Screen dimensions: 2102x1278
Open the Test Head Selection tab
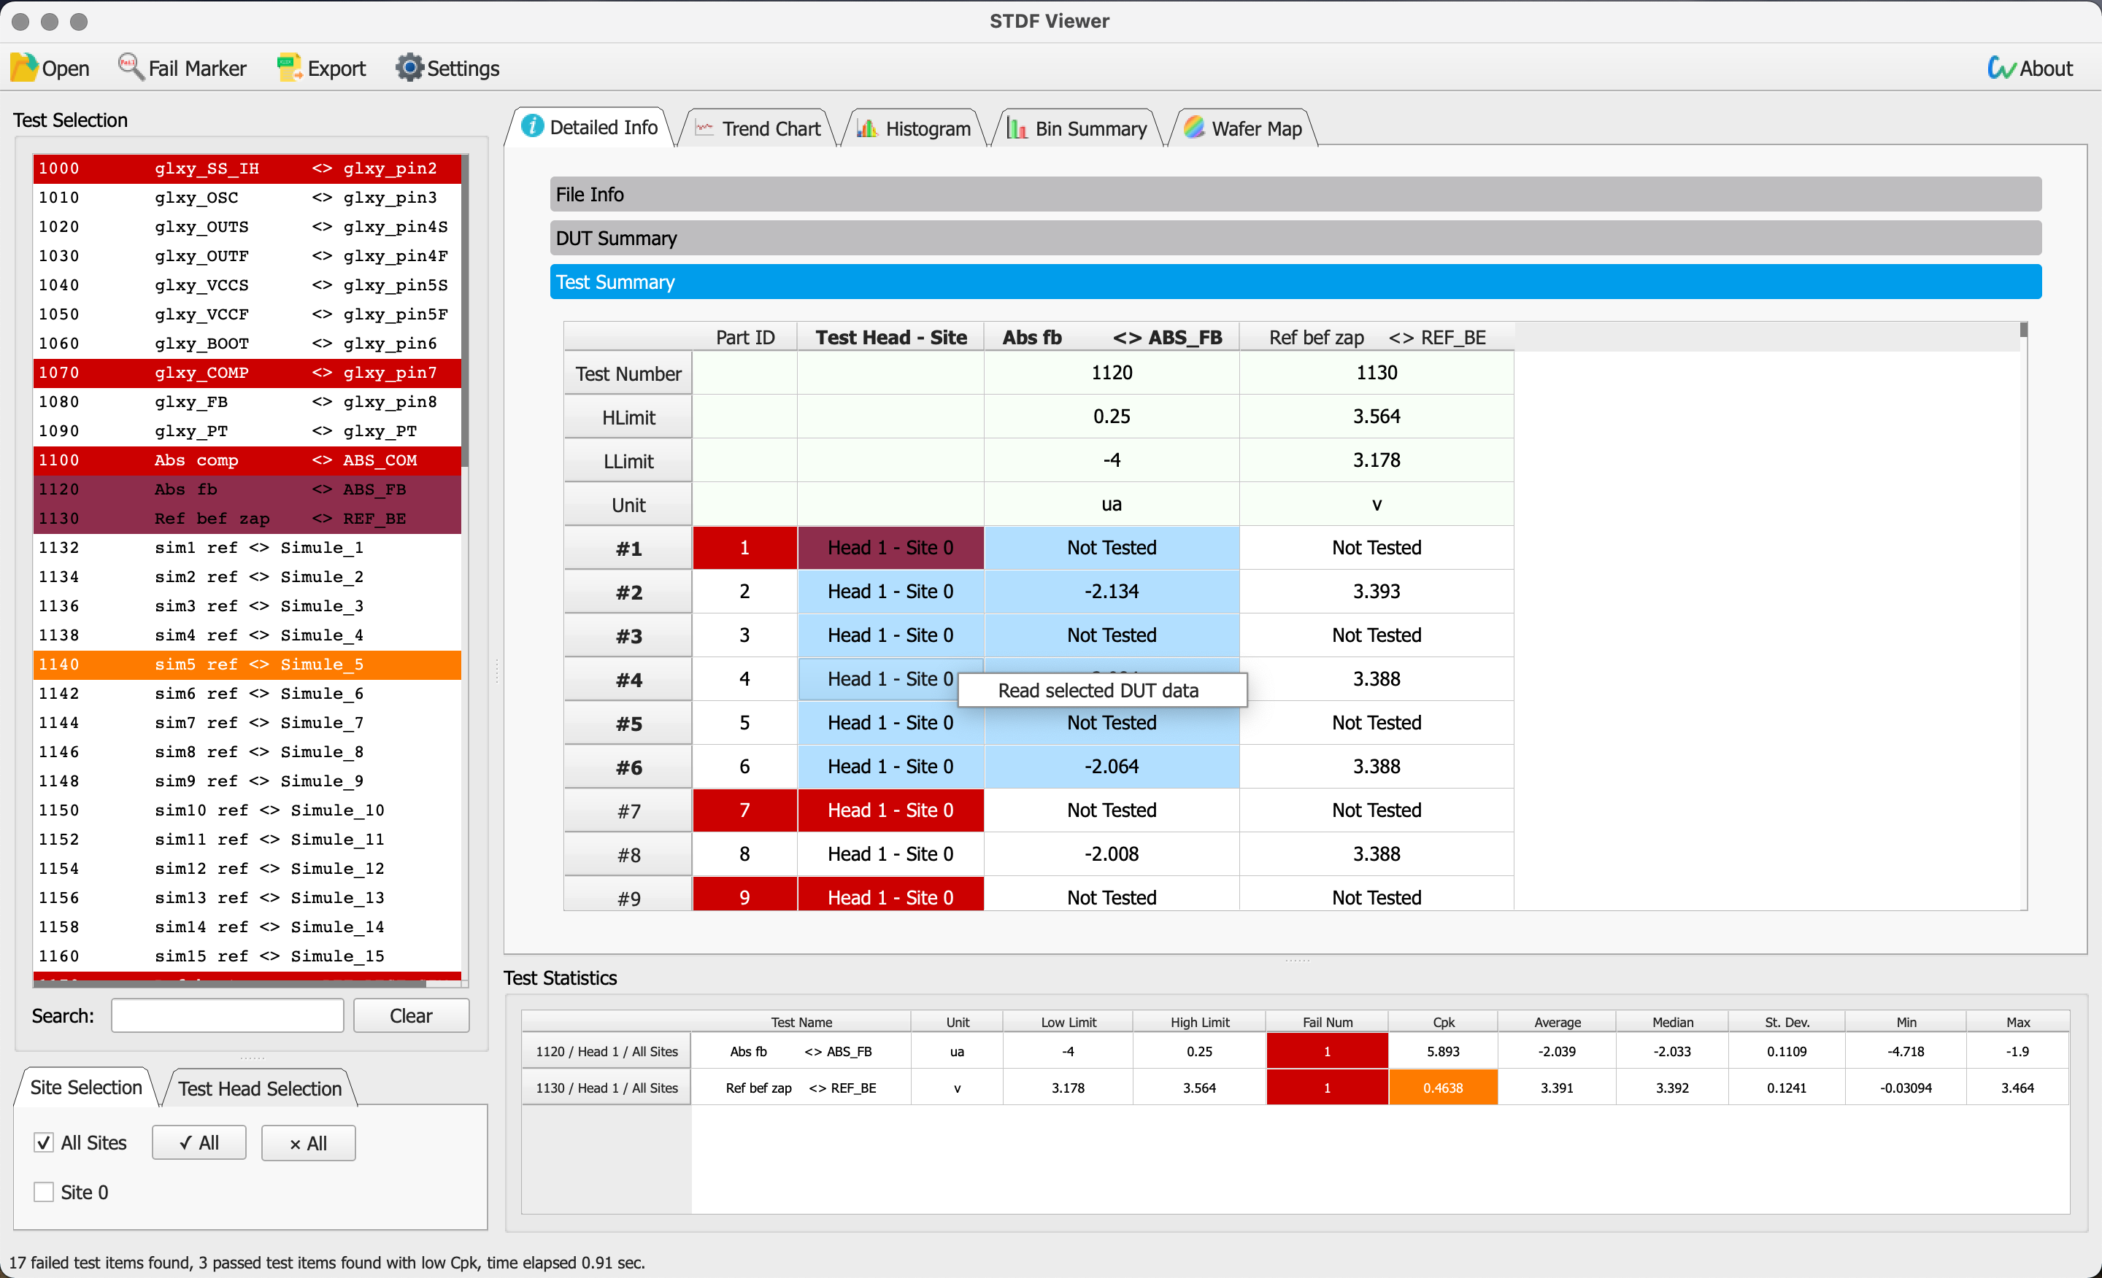point(260,1089)
